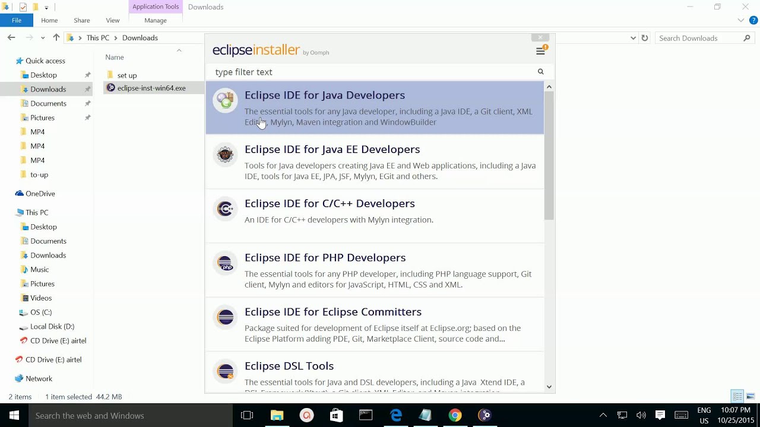
Task: Open Task View on taskbar
Action: [x=247, y=415]
